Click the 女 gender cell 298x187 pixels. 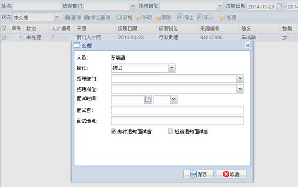(x=285, y=37)
